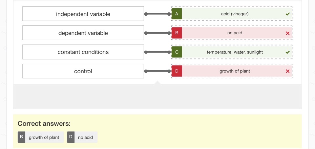Click the red X beside growth of plant
The width and height of the screenshot is (315, 149).
point(287,71)
